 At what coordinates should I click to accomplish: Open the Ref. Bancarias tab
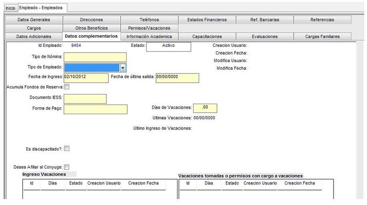[x=265, y=20]
